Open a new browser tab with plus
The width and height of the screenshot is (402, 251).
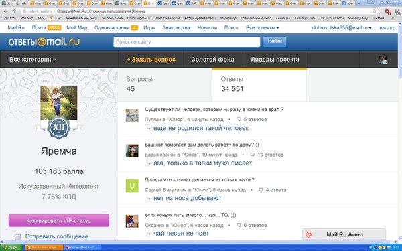click(358, 3)
